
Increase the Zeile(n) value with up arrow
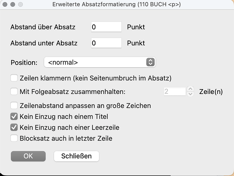coord(190,89)
